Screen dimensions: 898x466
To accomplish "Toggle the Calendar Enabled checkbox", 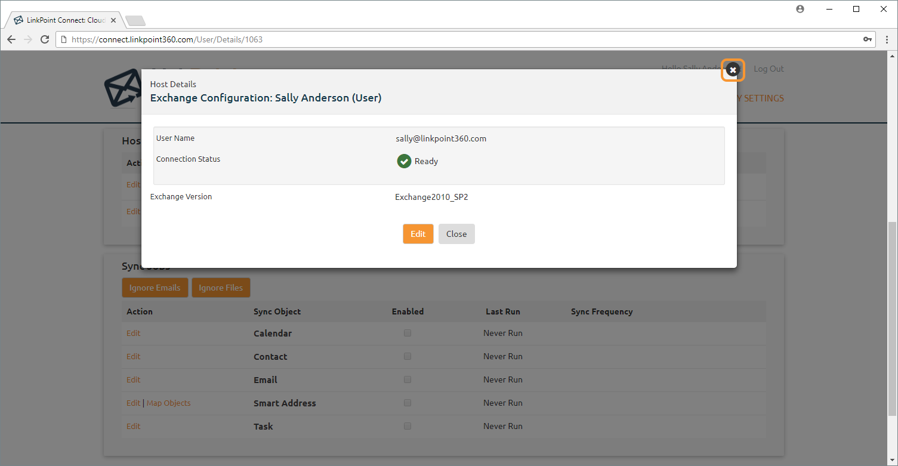I will point(408,333).
